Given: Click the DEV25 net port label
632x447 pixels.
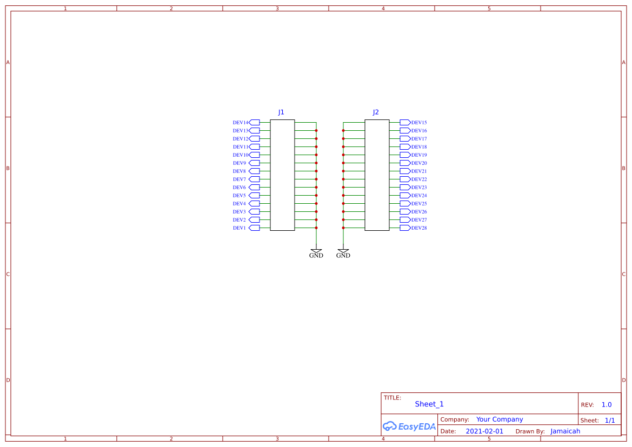Looking at the screenshot, I should click(x=419, y=204).
